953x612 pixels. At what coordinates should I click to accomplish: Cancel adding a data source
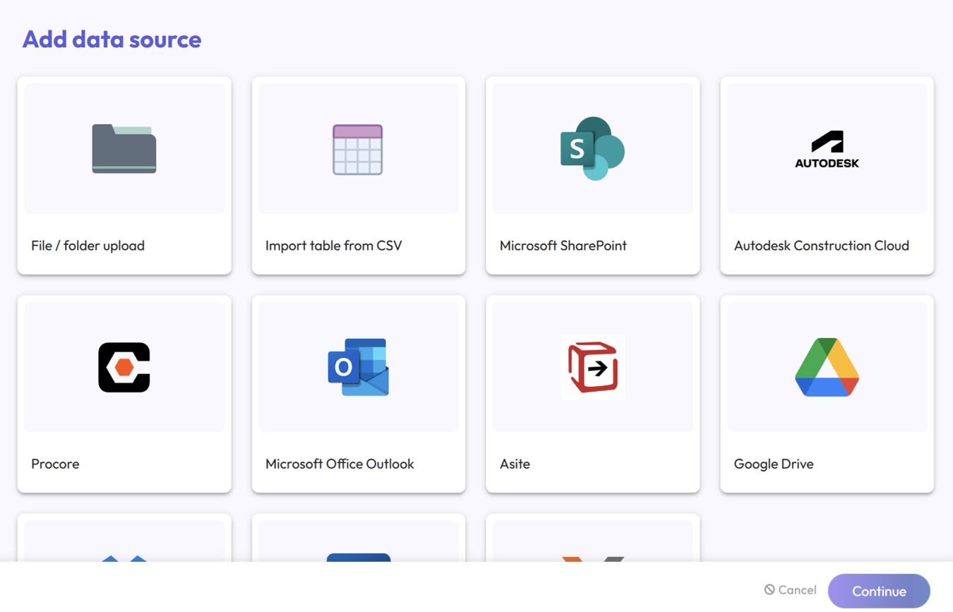789,590
